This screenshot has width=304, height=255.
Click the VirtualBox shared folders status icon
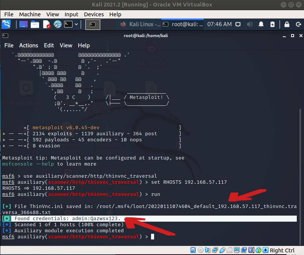coord(229,250)
